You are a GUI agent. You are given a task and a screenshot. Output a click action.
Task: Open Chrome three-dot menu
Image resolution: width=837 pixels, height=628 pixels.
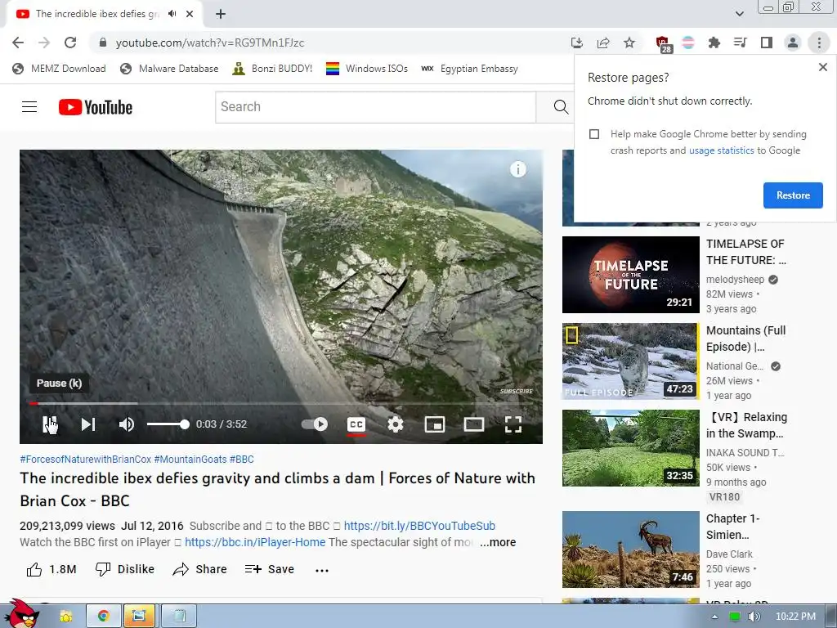[819, 43]
